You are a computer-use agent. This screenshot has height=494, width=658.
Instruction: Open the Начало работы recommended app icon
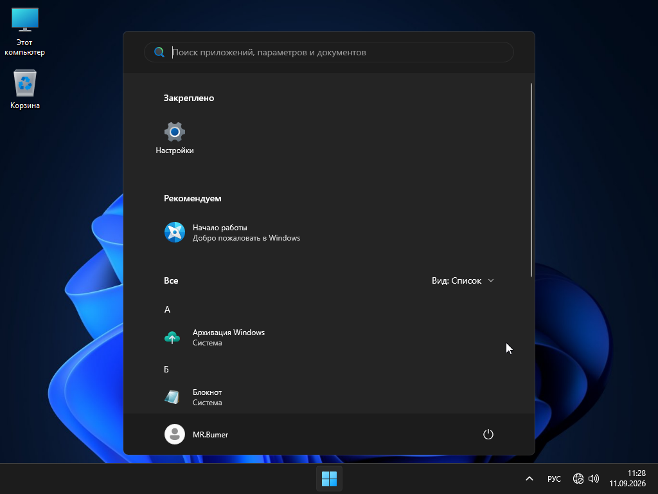coord(175,232)
